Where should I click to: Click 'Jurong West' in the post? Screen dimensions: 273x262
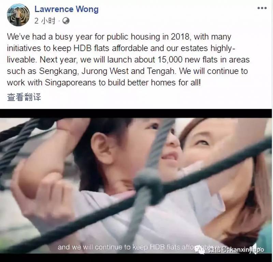(105, 71)
